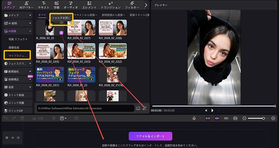Open the メディア tab in top toolbar
Image resolution: width=279 pixels, height=148 pixels.
[9, 5]
